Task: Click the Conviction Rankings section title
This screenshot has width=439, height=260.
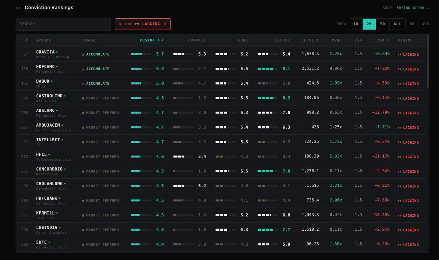Action: (49, 8)
